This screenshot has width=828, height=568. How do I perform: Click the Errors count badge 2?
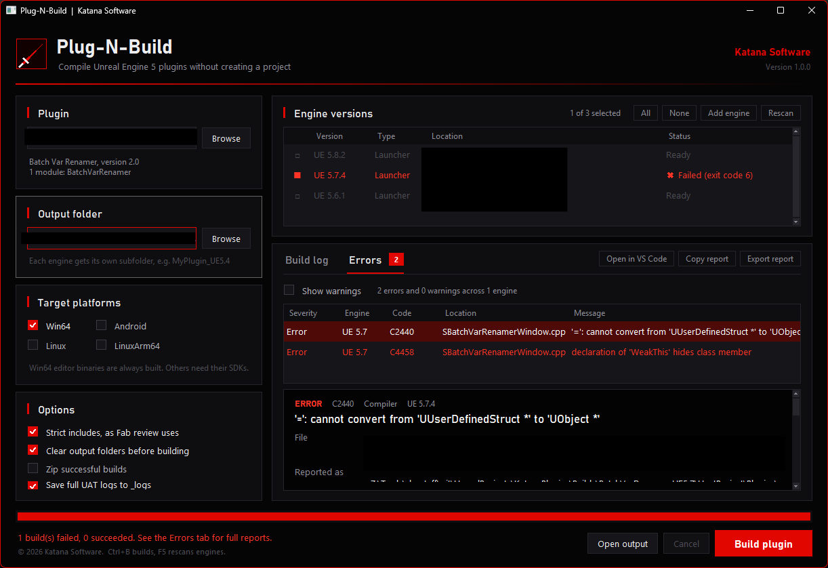coord(396,260)
